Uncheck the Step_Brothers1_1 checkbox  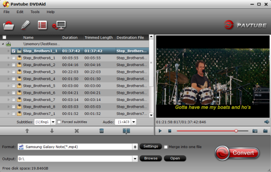click(14, 51)
